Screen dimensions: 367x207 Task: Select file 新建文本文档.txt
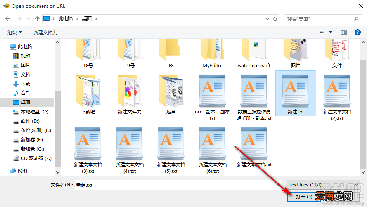pos(254,148)
